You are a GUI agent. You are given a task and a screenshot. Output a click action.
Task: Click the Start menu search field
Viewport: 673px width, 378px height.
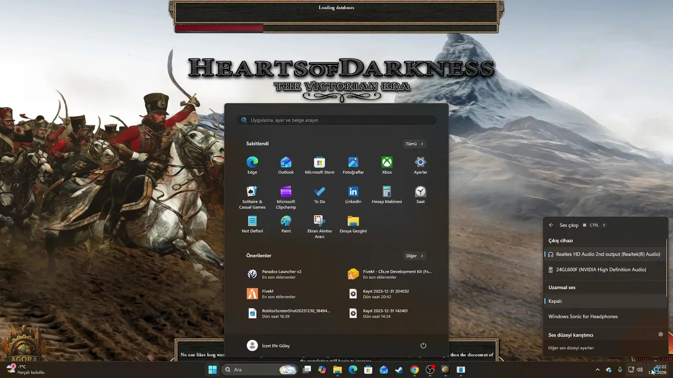click(336, 120)
